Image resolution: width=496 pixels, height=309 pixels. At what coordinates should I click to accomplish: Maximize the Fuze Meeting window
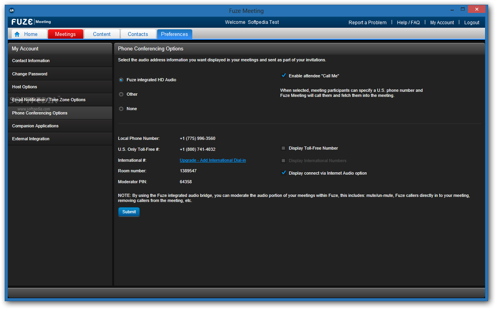pos(462,9)
